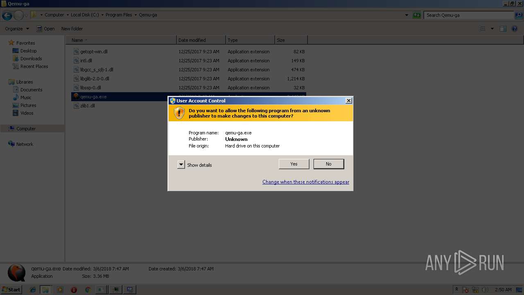Click 1,214 KB size cell
This screenshot has height=295, width=524.
(296, 79)
